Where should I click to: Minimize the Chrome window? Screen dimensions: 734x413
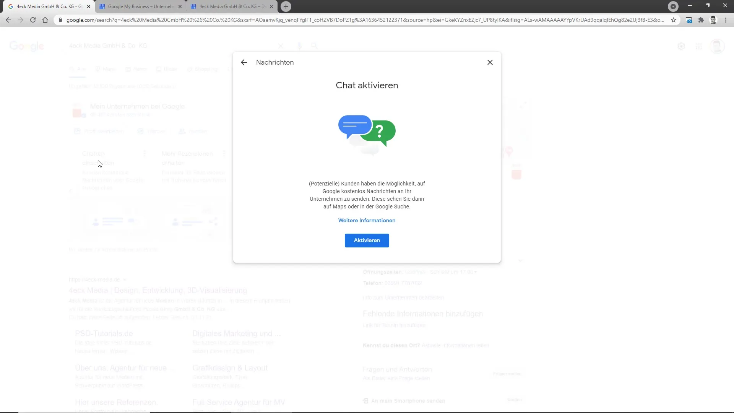pyautogui.click(x=690, y=6)
